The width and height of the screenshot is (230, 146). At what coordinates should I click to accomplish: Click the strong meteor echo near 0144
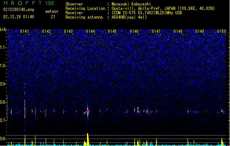87,112
